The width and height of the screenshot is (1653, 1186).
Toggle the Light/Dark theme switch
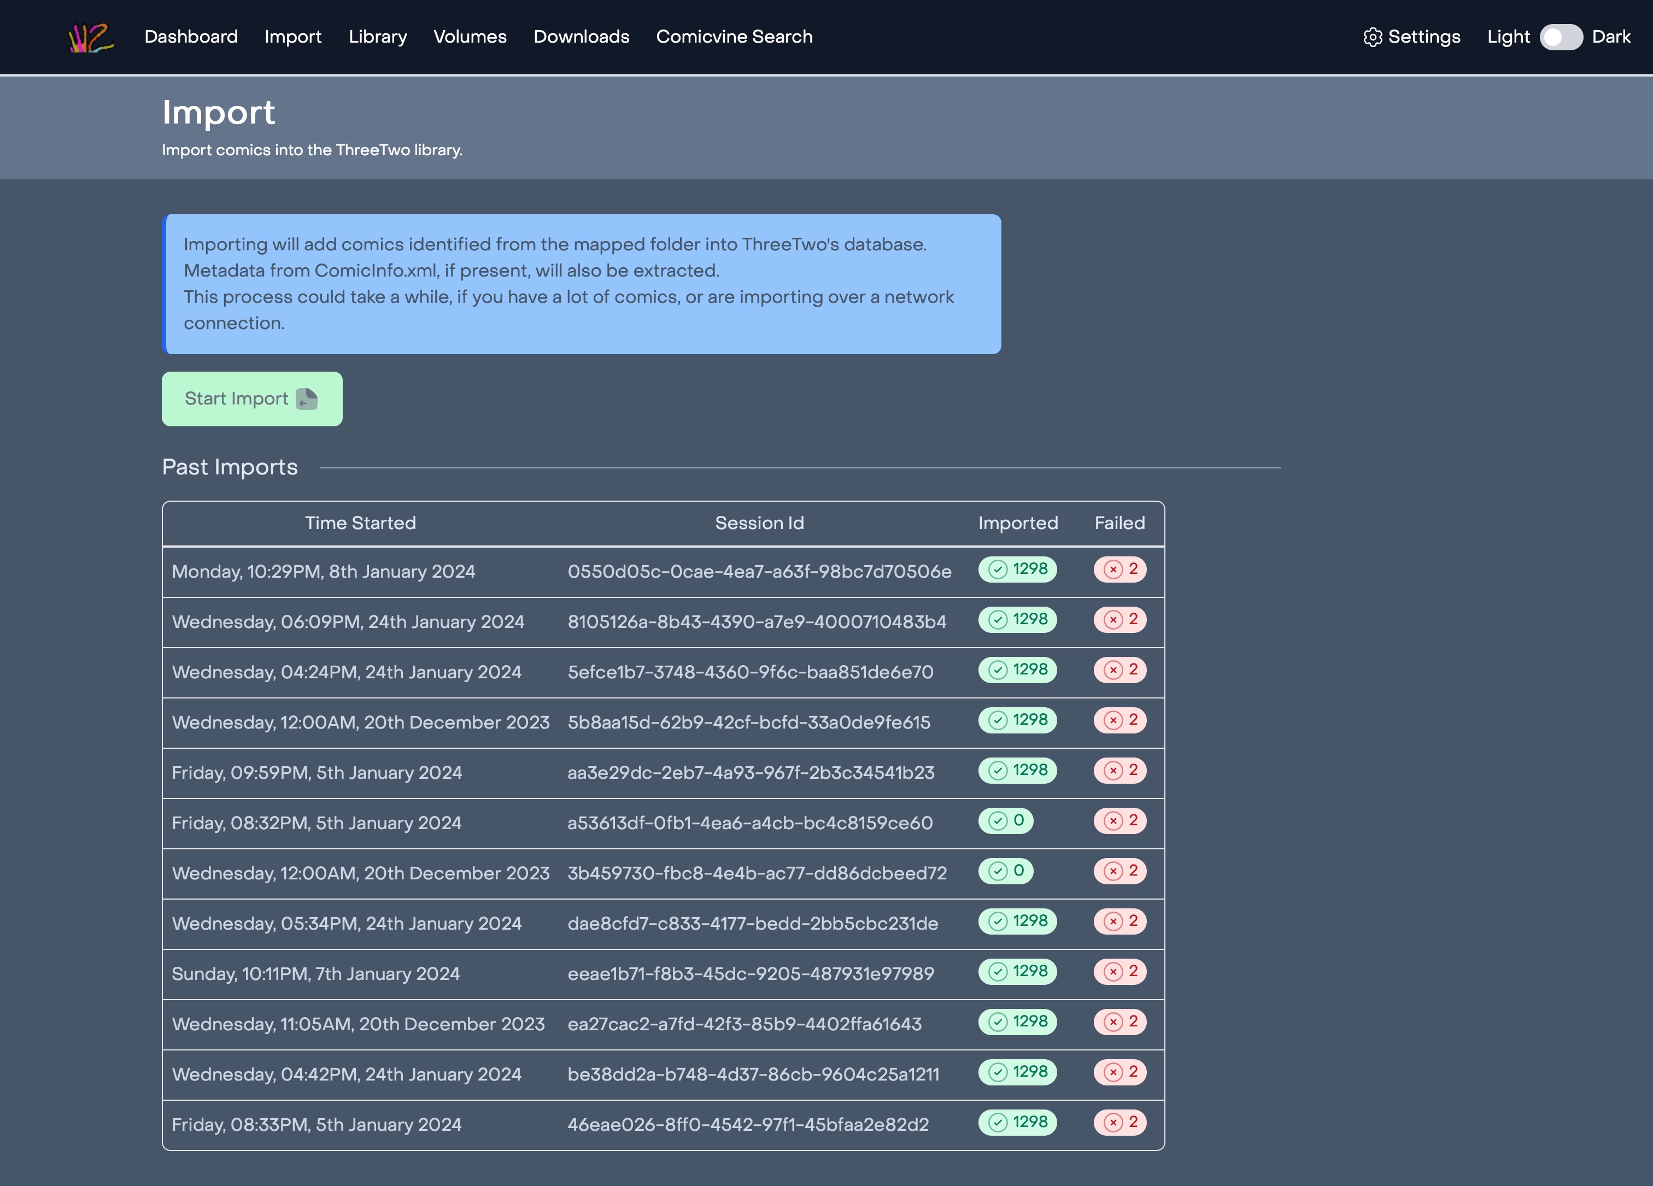[1561, 37]
